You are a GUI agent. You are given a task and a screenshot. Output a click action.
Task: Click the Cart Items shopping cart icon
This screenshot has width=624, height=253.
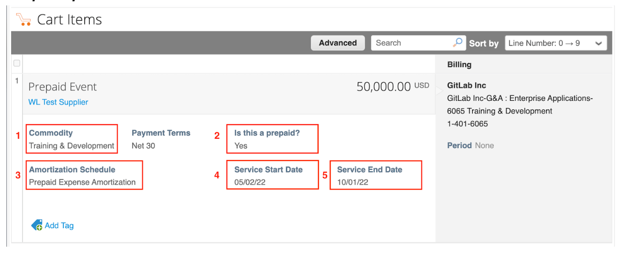(23, 19)
